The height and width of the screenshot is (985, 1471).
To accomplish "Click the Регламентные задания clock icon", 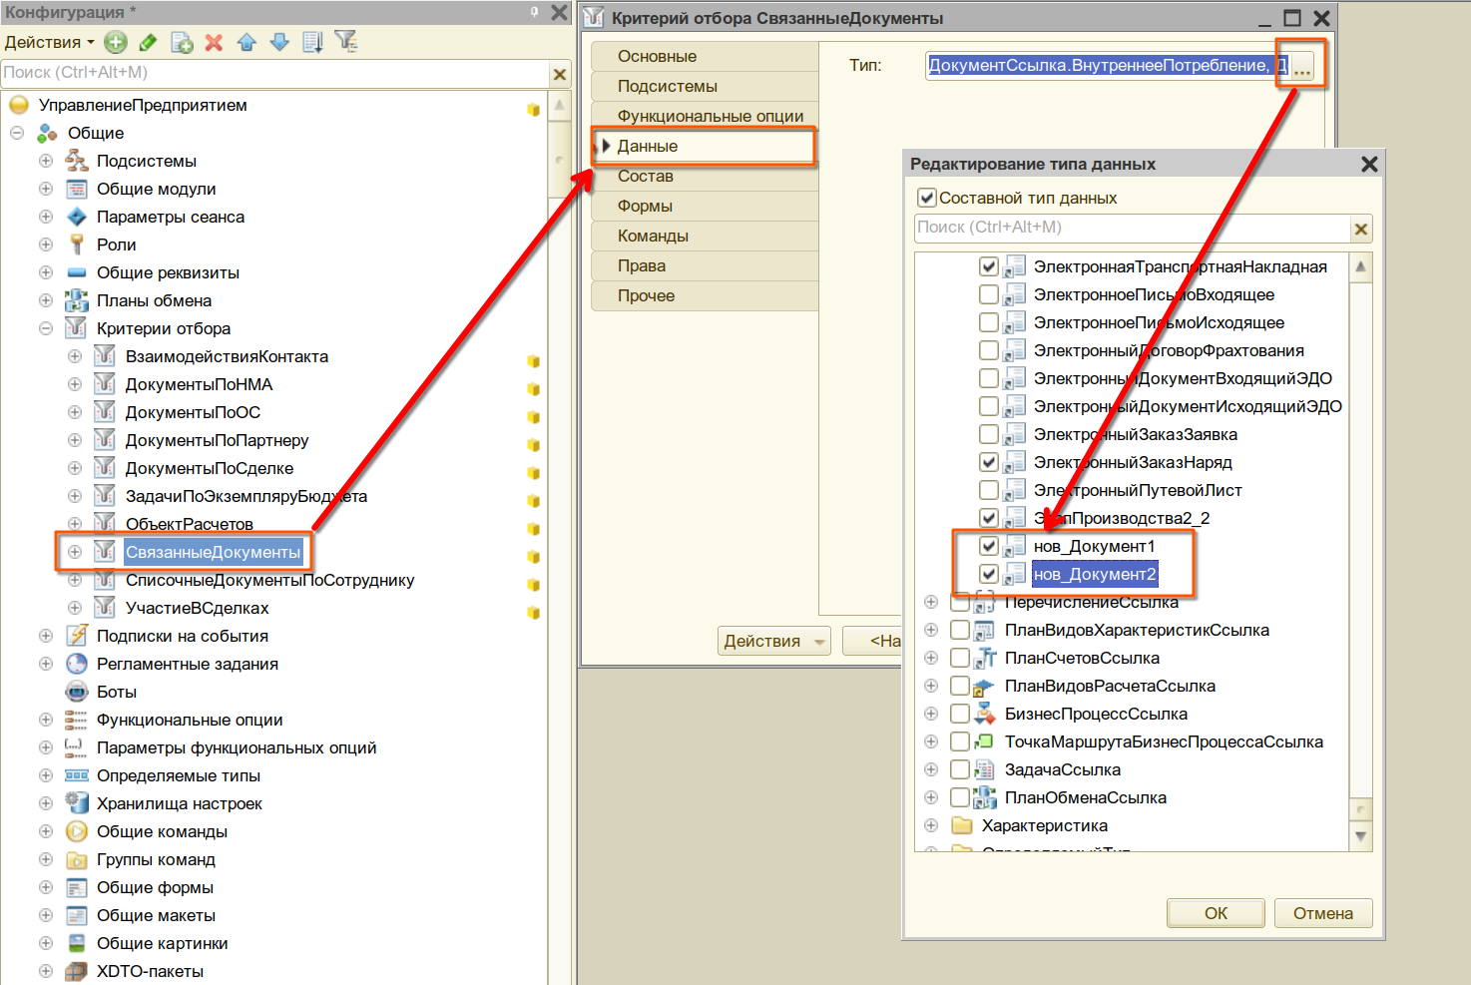I will [77, 664].
